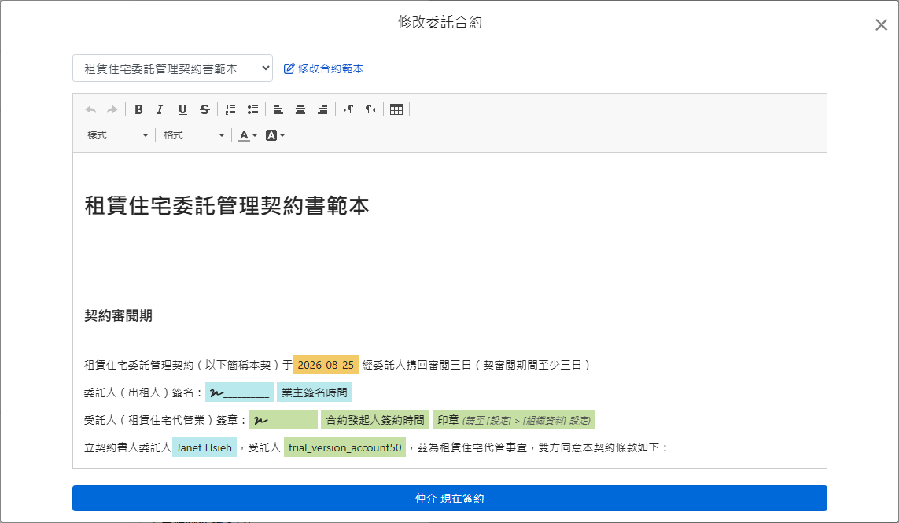
Task: Align text to the right
Action: click(x=322, y=109)
